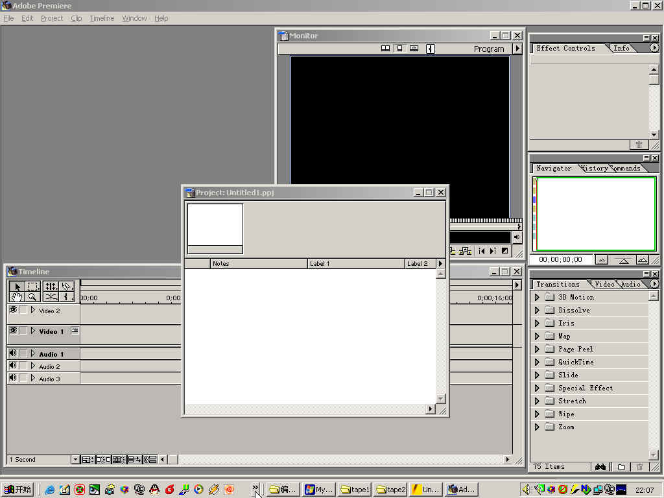Select the In Point tool
The image size is (664, 498).
pos(67,297)
